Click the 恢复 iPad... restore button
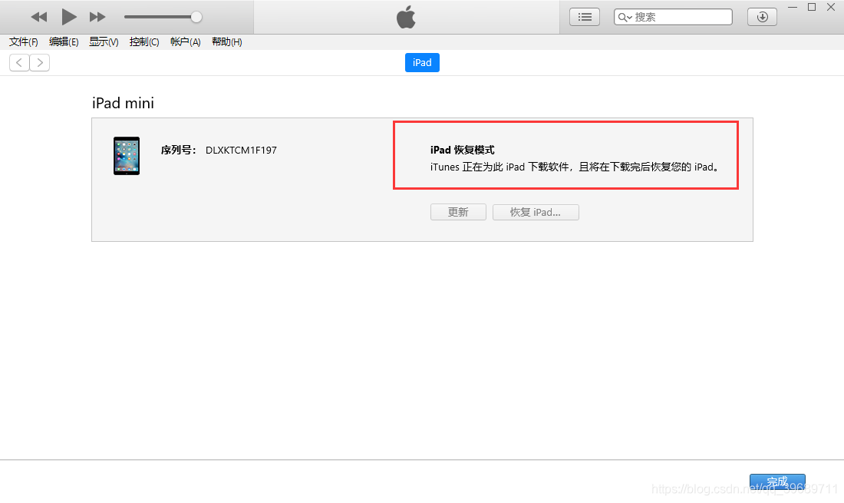Image resolution: width=844 pixels, height=503 pixels. pos(536,212)
